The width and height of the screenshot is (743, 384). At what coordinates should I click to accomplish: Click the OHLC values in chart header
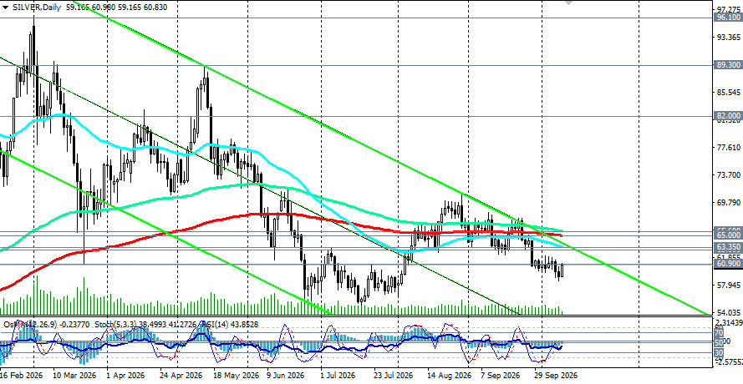(116, 8)
